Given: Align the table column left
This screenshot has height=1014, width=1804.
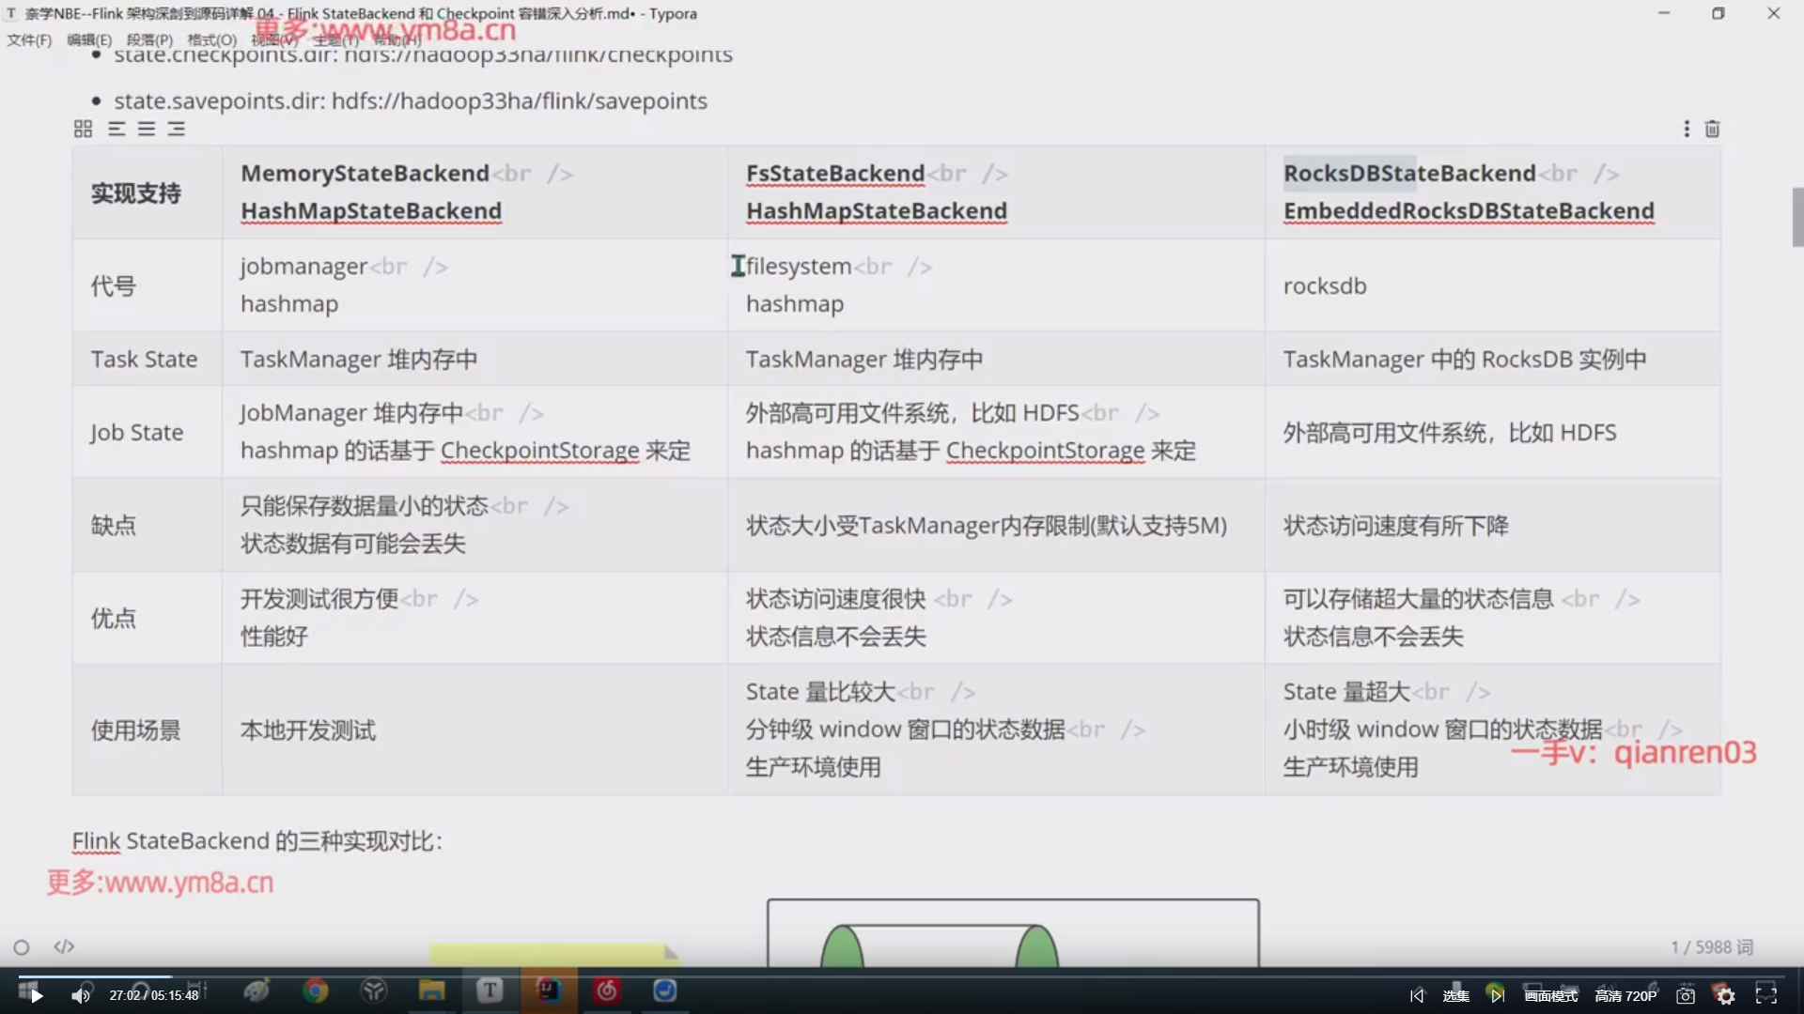Looking at the screenshot, I should click(x=117, y=129).
